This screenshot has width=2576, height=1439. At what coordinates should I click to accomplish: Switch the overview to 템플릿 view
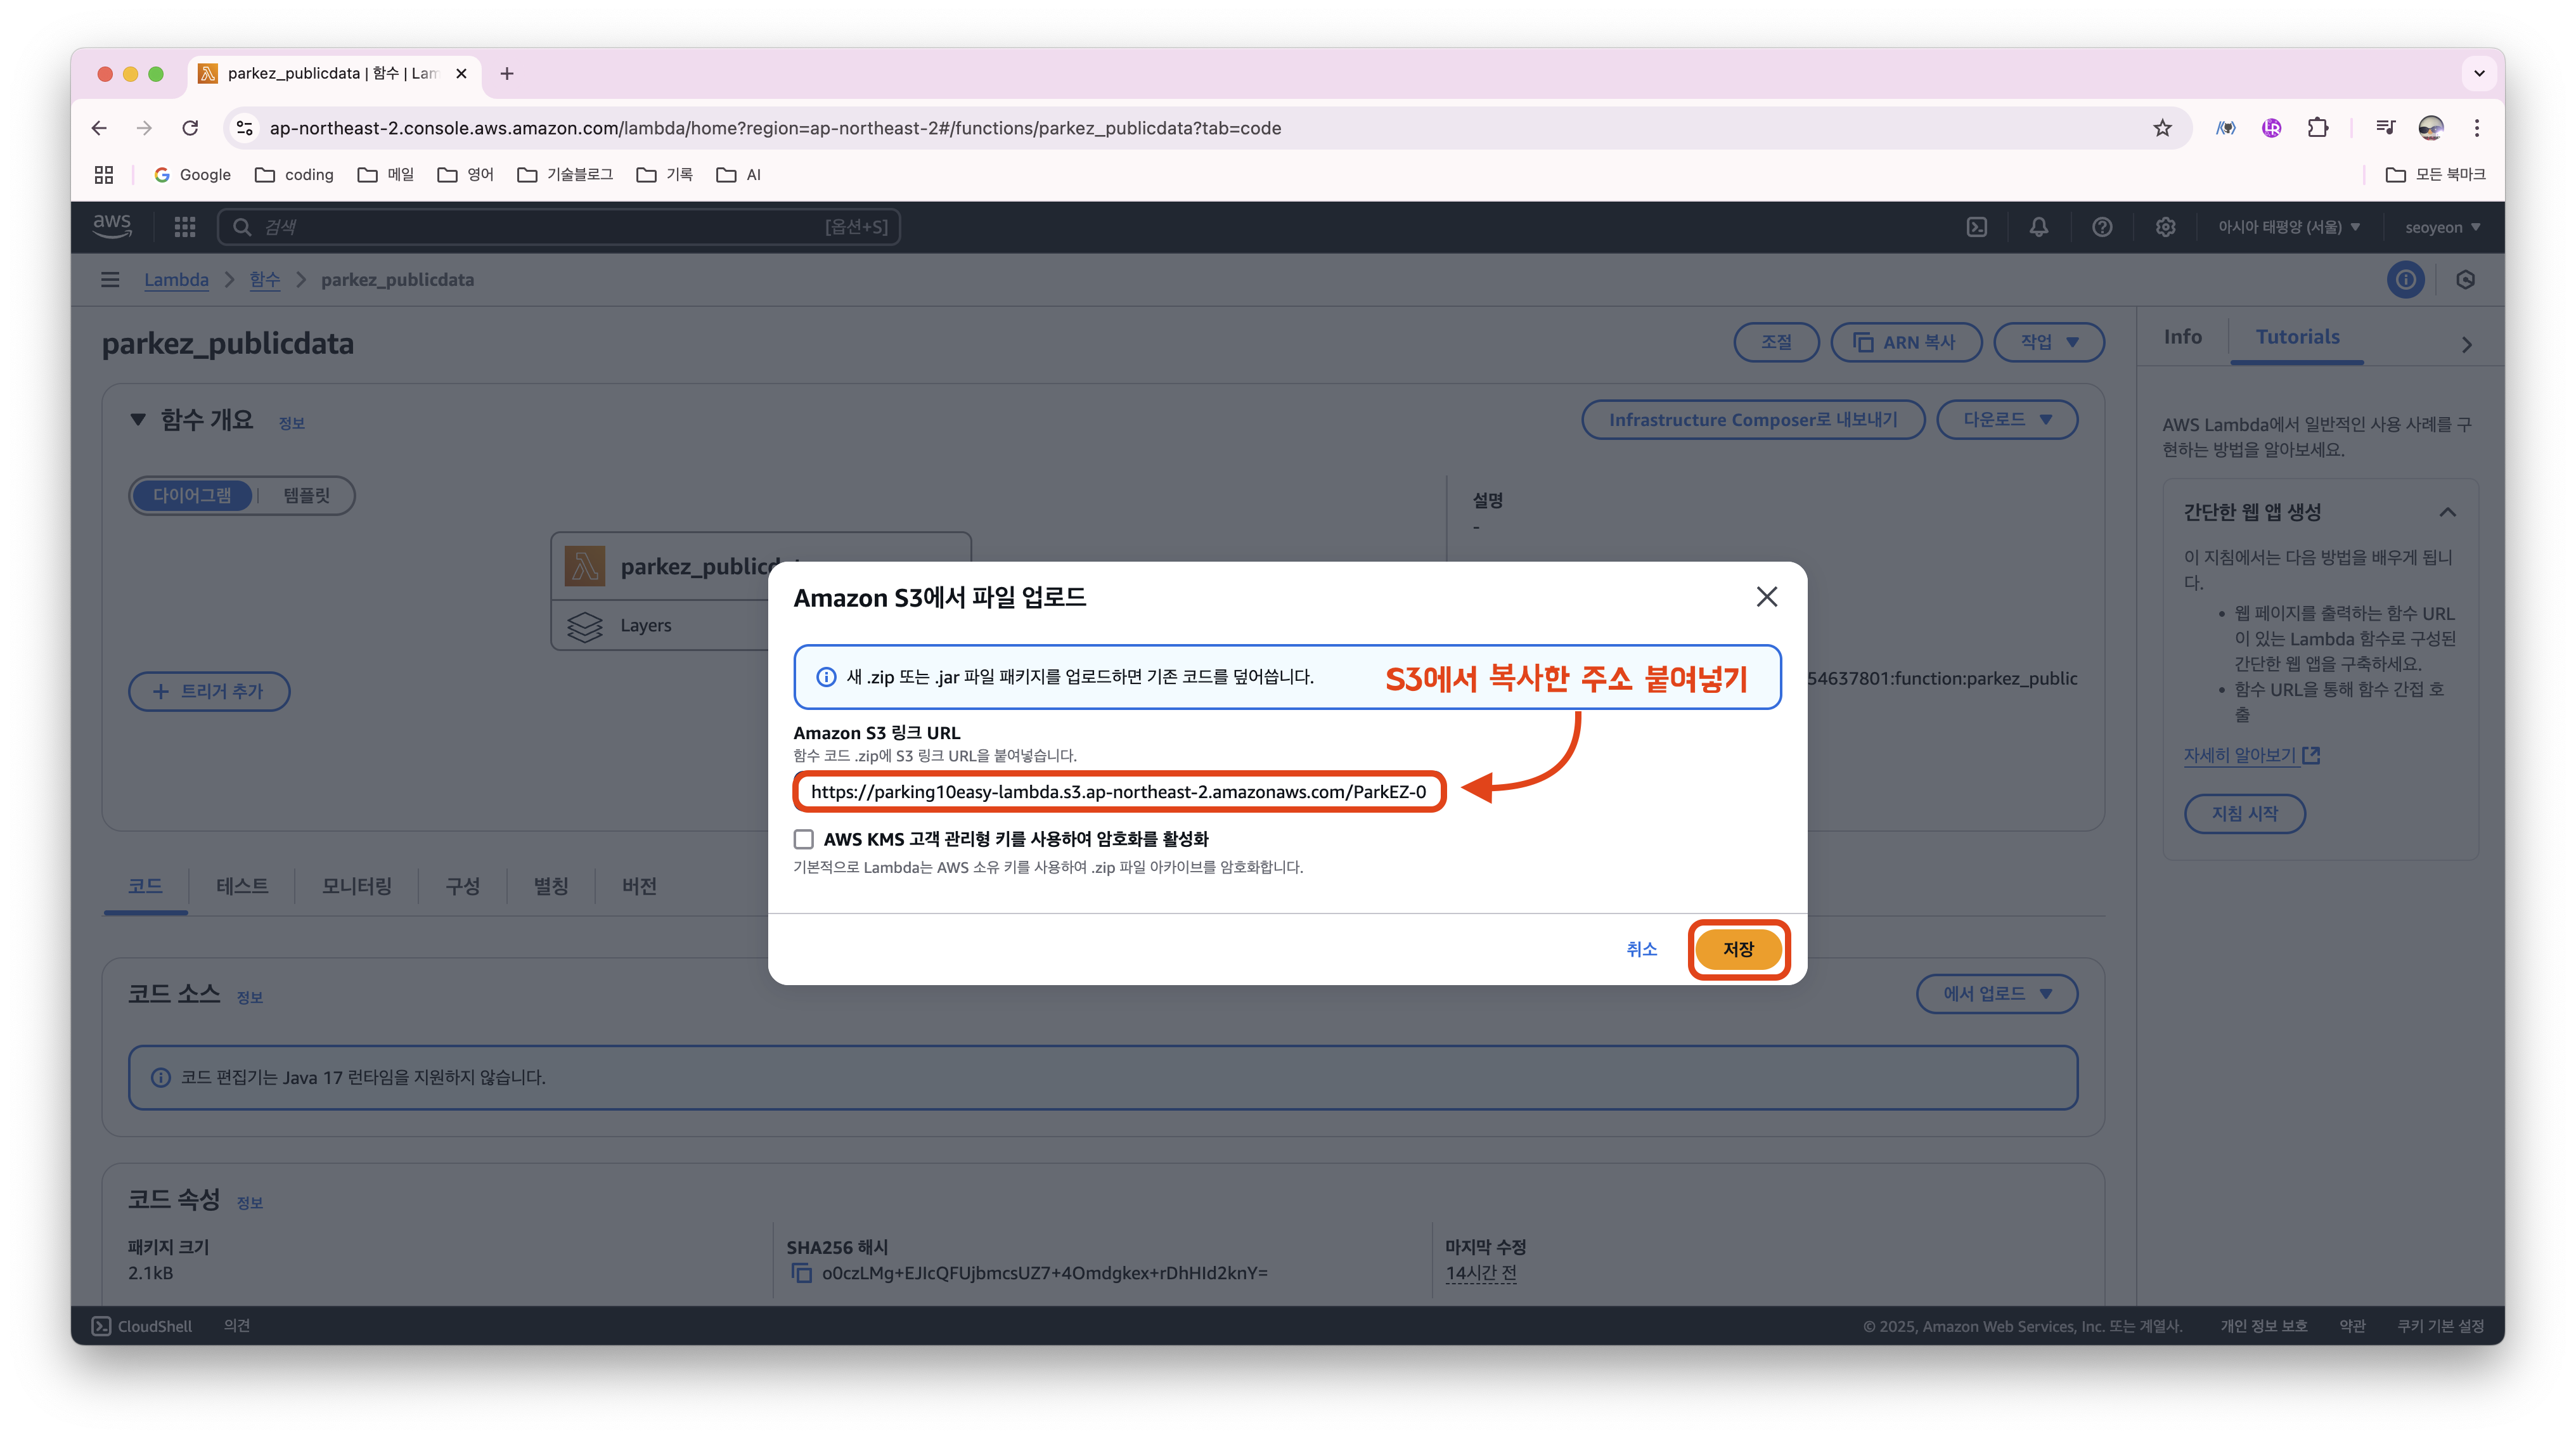306,496
